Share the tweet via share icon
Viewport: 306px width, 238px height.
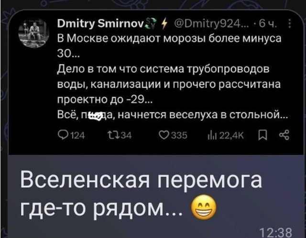(284, 135)
